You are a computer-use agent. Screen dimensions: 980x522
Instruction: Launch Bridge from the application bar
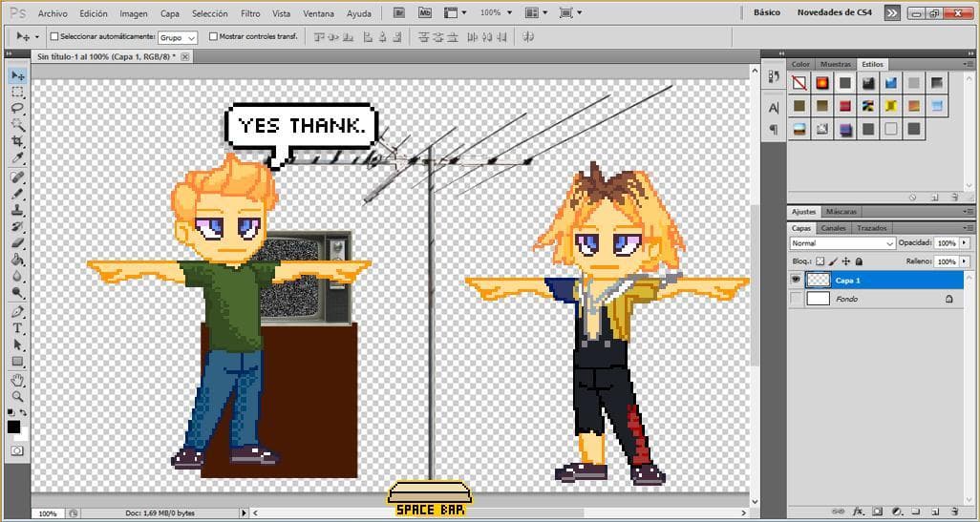pyautogui.click(x=400, y=11)
